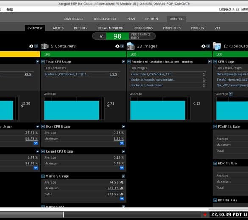The image size is (248, 220).
Task: Open the User CPU Usage options dropdown
Action: coord(124,127)
